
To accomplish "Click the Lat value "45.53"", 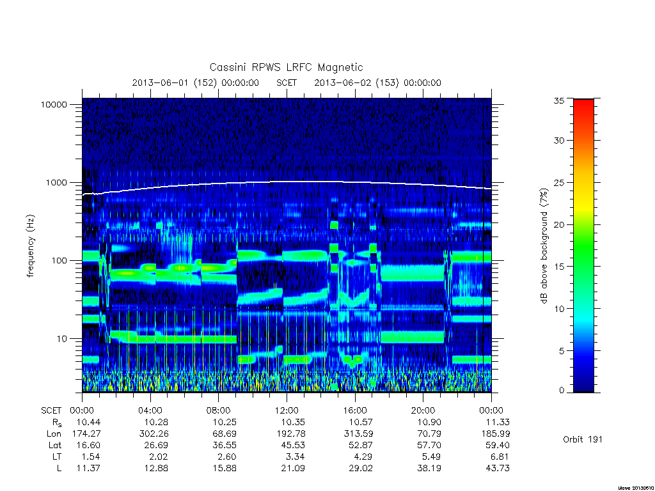I will [293, 446].
